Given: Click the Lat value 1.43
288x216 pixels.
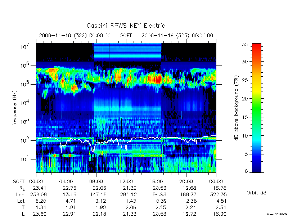Looking at the screenshot, I should coord(131,201).
